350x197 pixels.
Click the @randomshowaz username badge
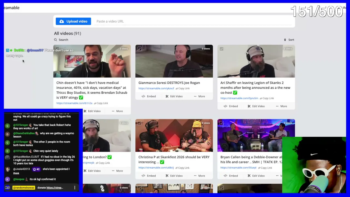click(24, 188)
